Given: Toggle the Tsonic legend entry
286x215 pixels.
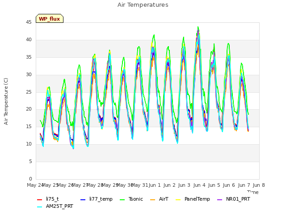Looking at the screenshot, I should point(131,199).
